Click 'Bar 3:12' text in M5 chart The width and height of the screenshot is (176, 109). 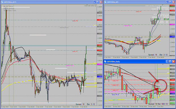(x=164, y=55)
